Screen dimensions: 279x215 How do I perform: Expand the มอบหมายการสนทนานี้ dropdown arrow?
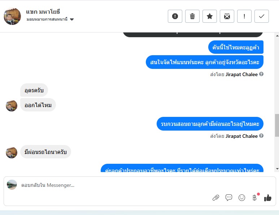(72, 19)
